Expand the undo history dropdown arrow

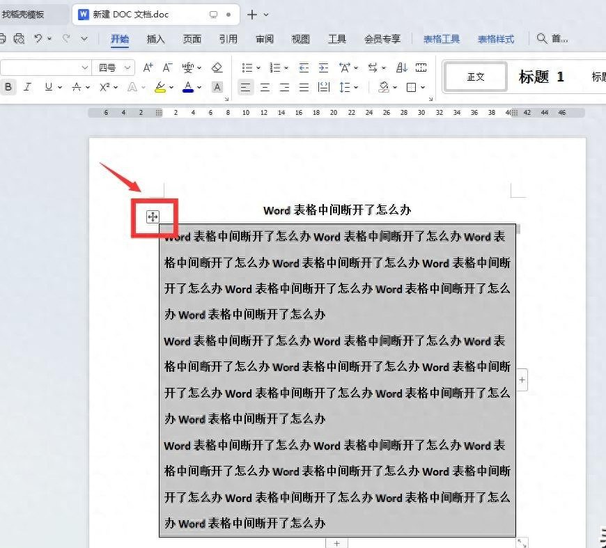pyautogui.click(x=49, y=39)
